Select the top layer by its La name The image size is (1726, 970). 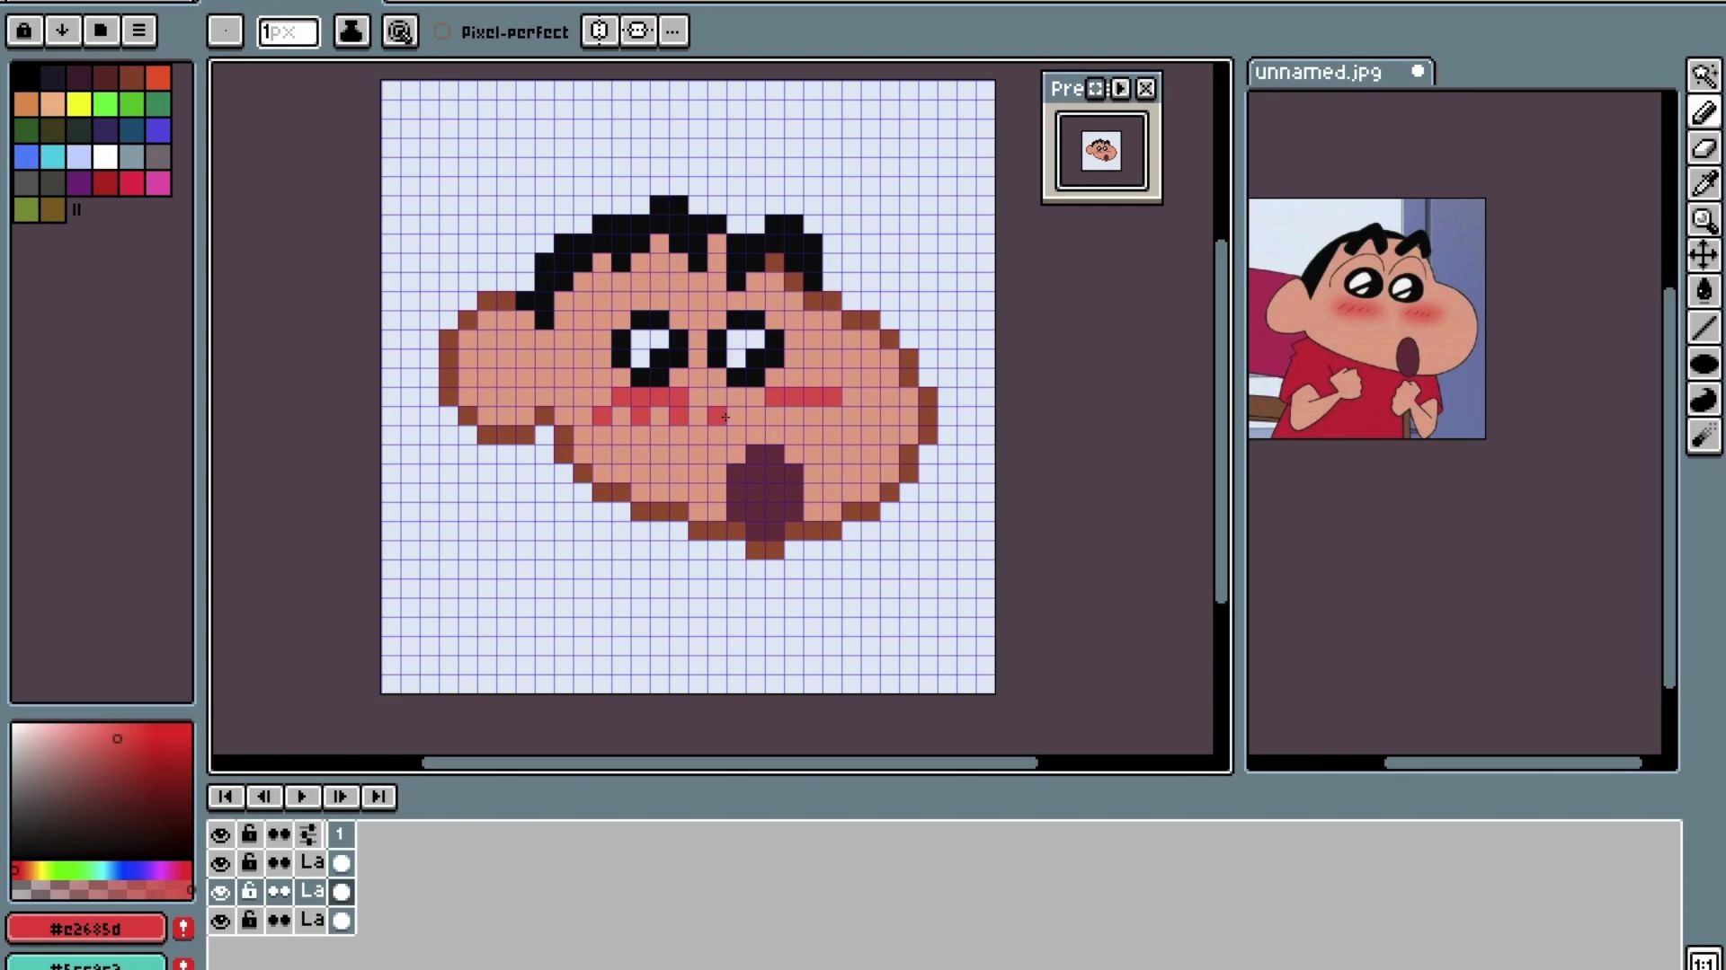(x=312, y=863)
